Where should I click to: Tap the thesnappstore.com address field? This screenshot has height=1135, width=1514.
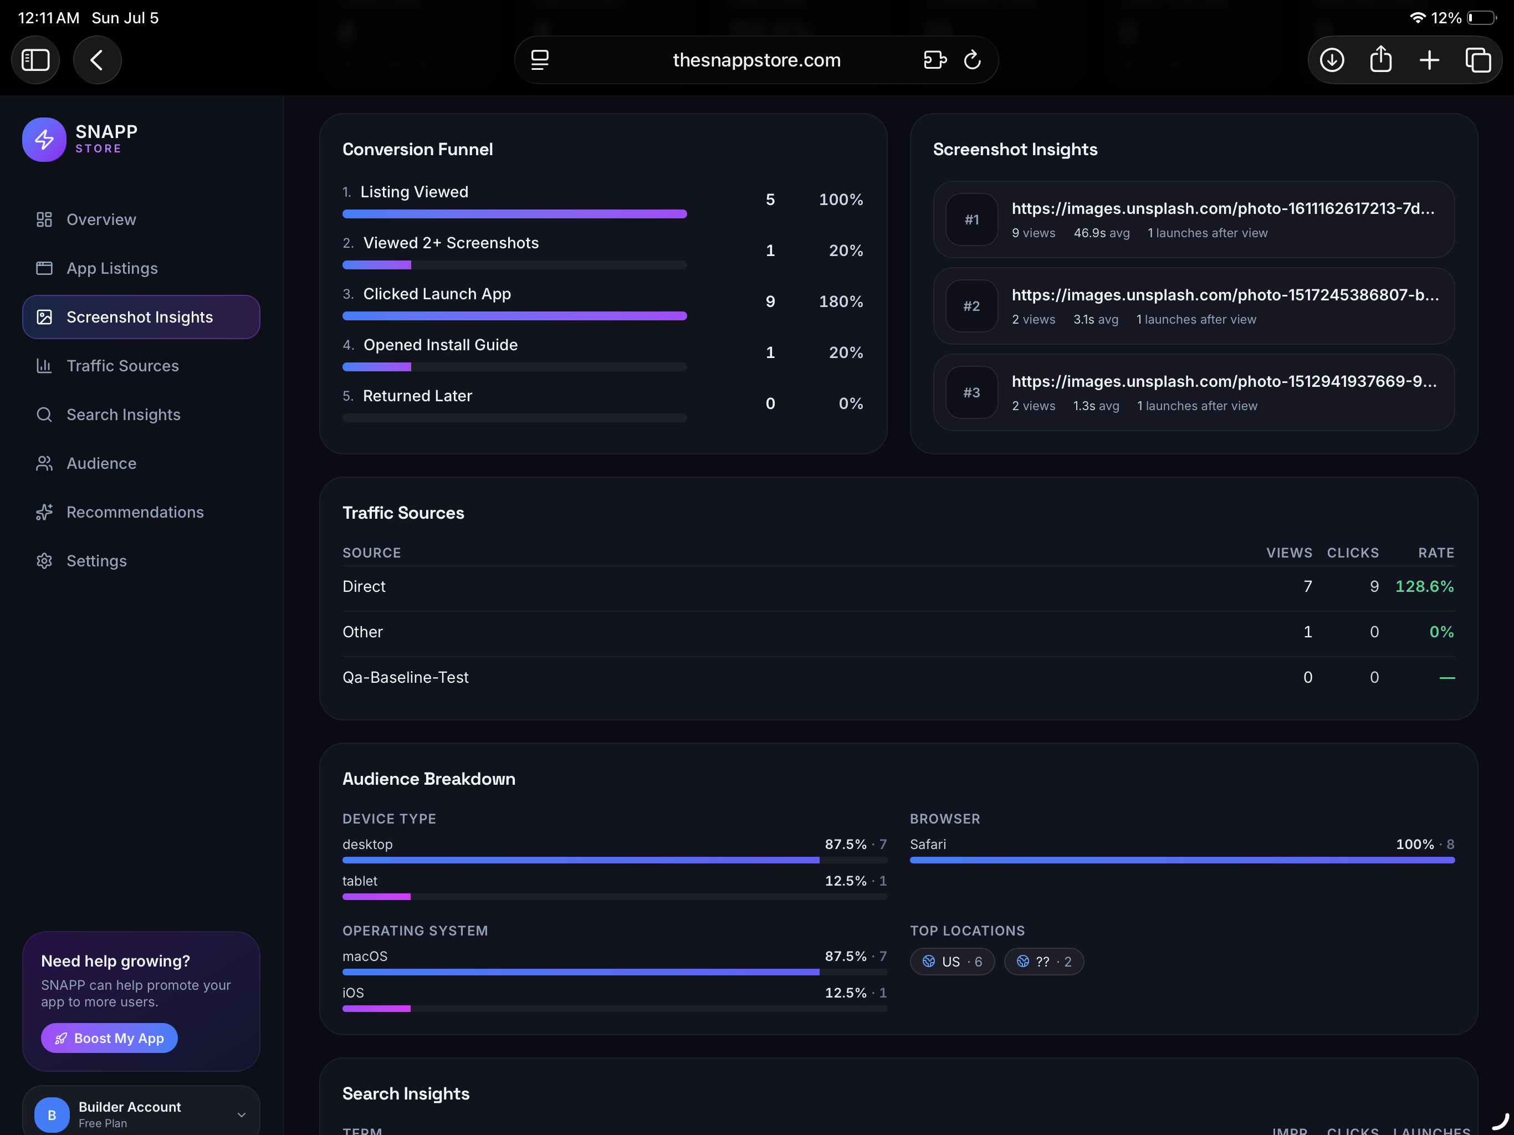tap(756, 60)
